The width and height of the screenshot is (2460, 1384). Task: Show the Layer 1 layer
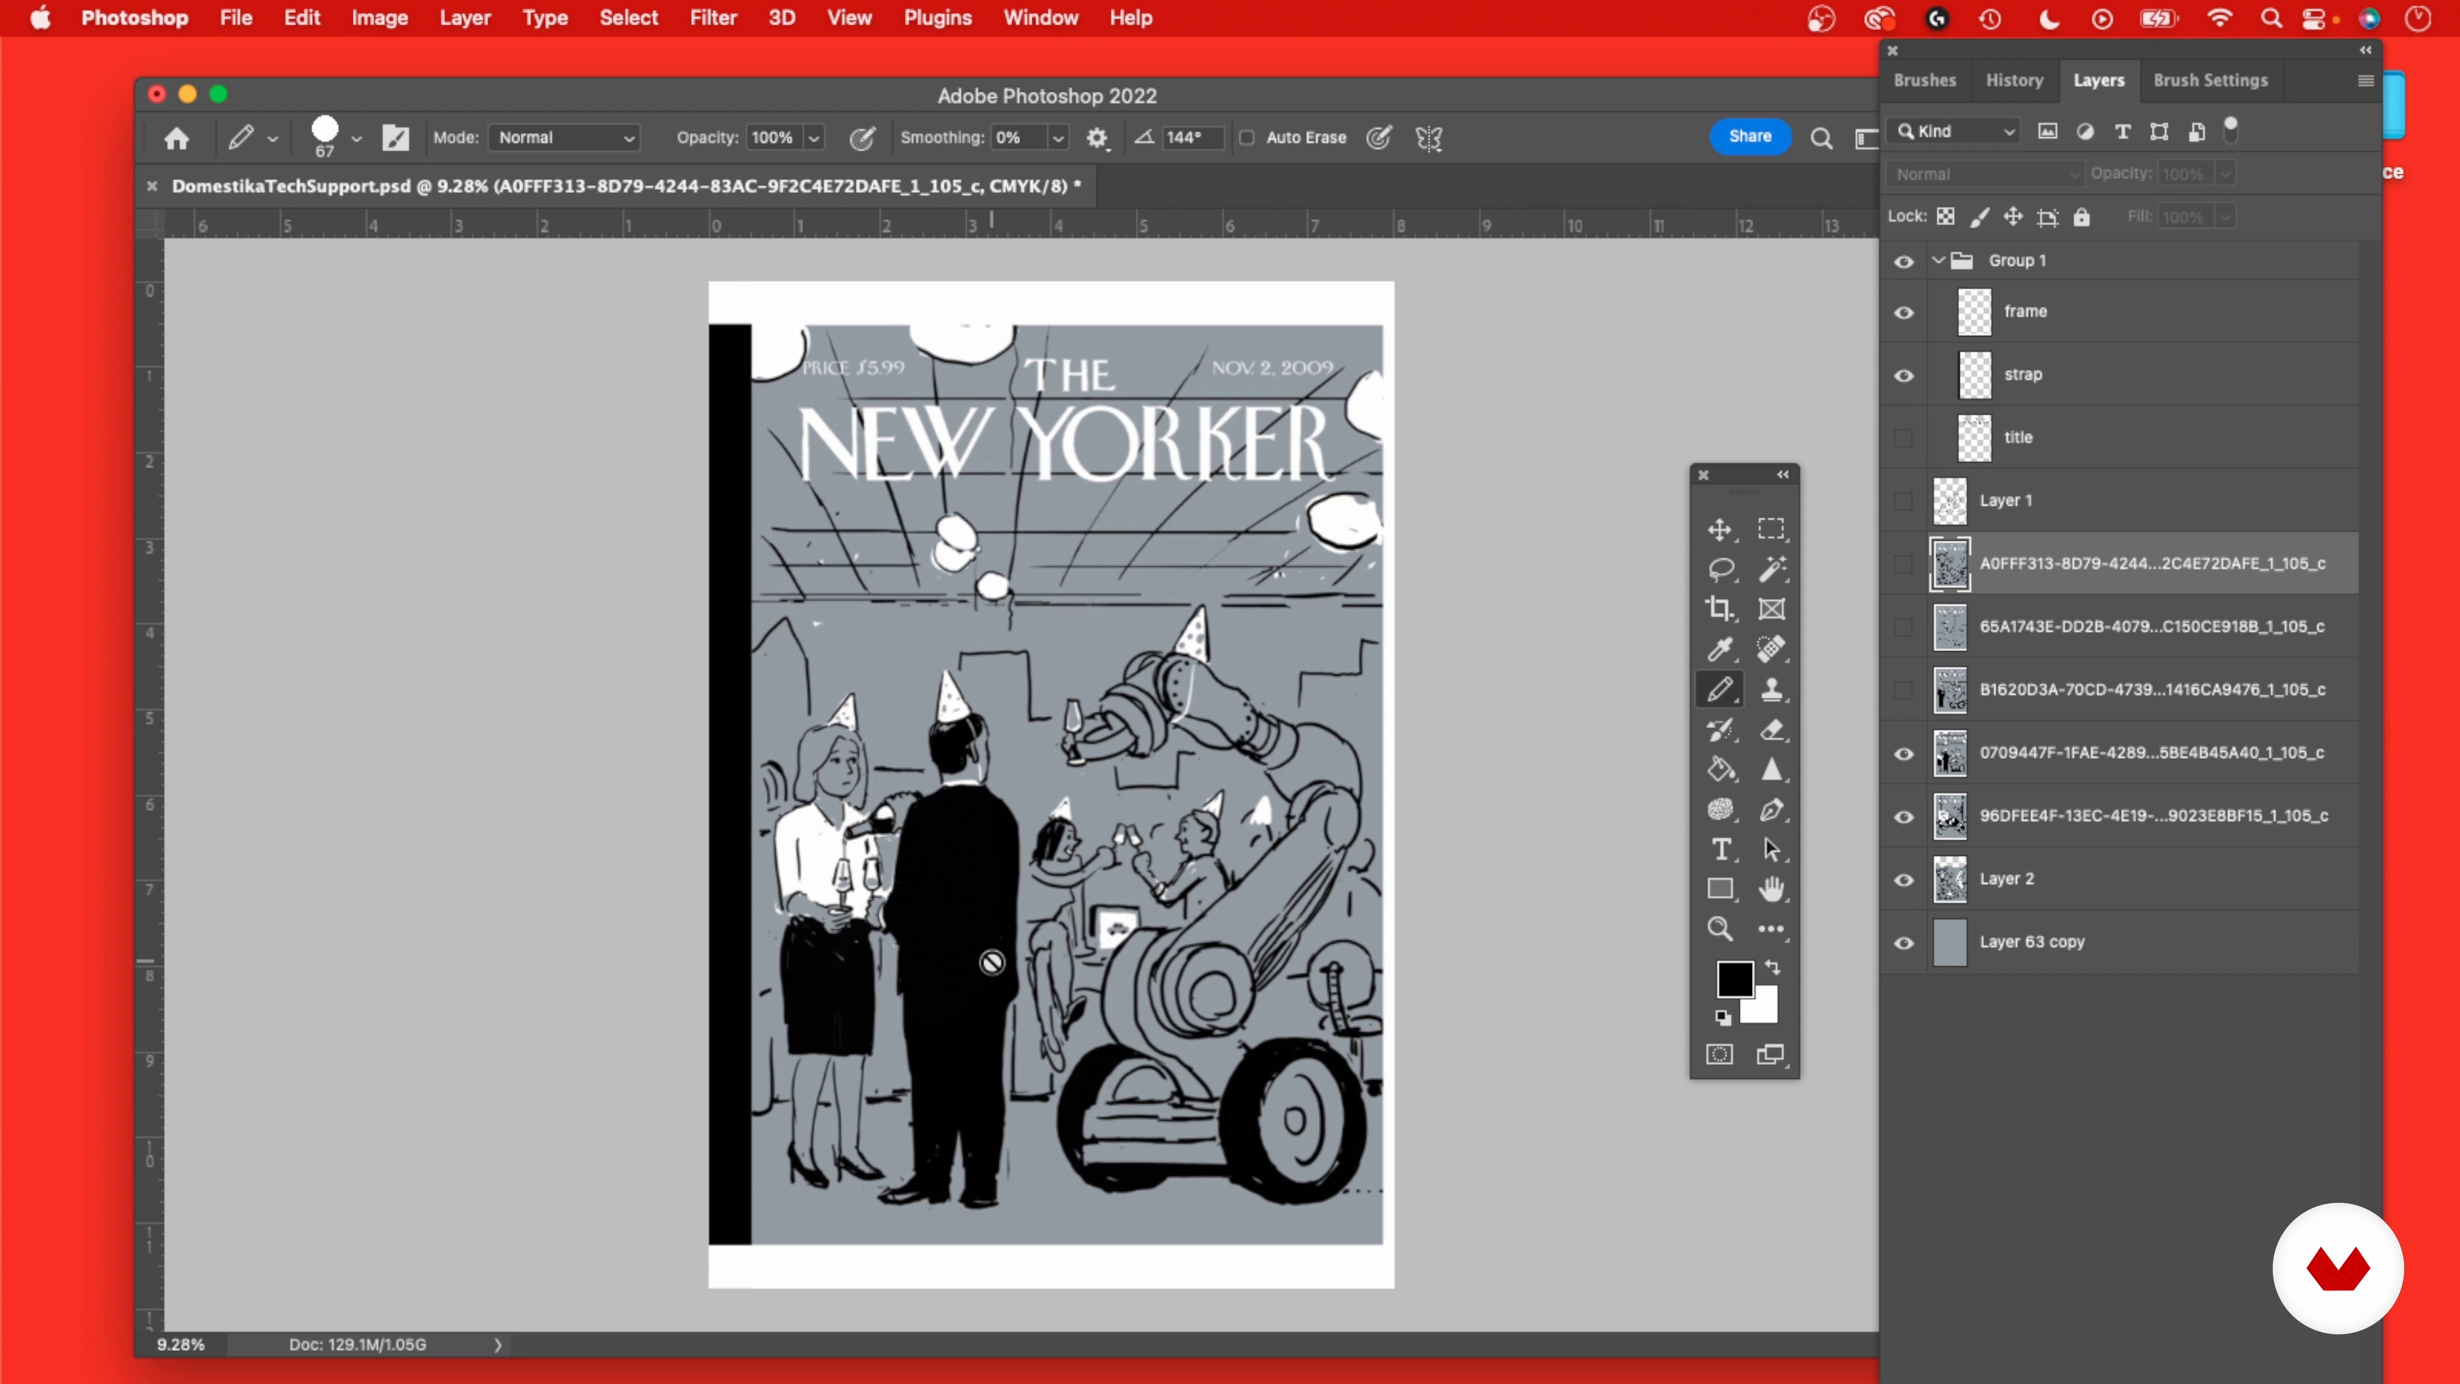click(1904, 502)
